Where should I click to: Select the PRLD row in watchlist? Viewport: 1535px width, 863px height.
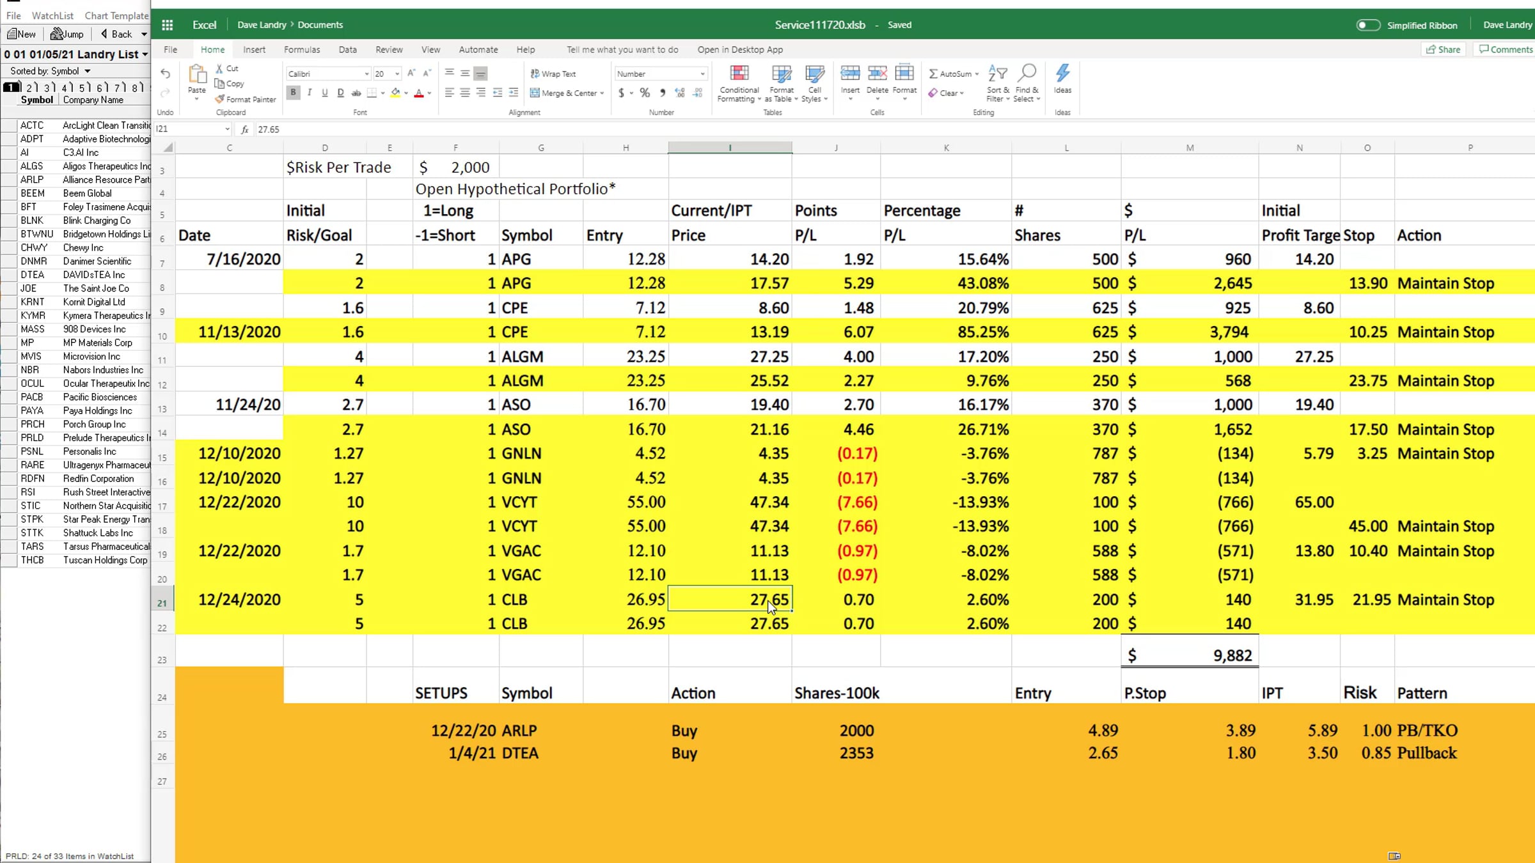tap(75, 438)
